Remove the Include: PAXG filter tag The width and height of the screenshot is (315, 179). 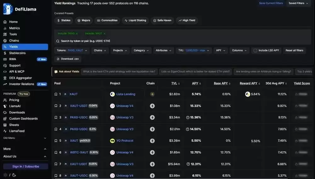pyautogui.click(x=77, y=33)
